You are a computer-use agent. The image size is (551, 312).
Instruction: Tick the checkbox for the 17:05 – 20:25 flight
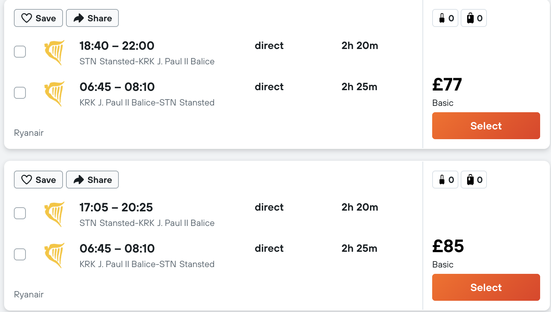tap(20, 213)
